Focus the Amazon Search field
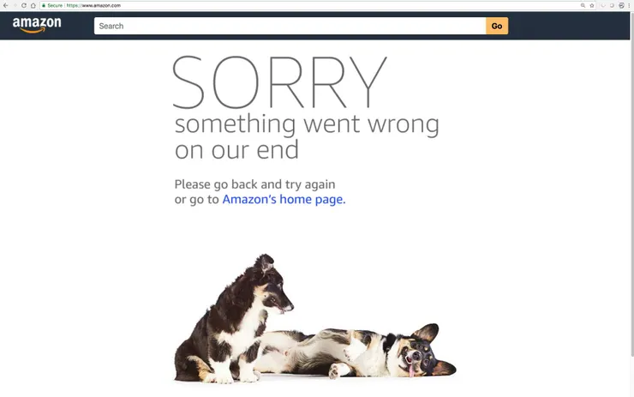The width and height of the screenshot is (634, 397). 290,26
